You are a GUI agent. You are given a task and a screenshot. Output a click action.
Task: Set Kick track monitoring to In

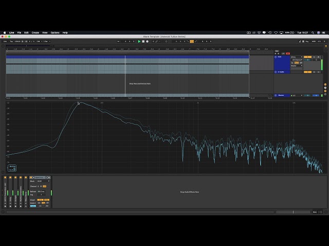click(293, 63)
